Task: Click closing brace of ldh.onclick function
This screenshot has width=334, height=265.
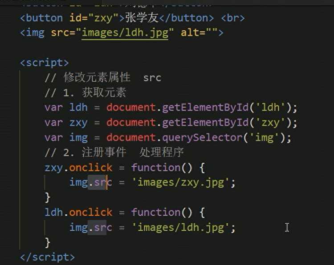Action: click(x=48, y=242)
